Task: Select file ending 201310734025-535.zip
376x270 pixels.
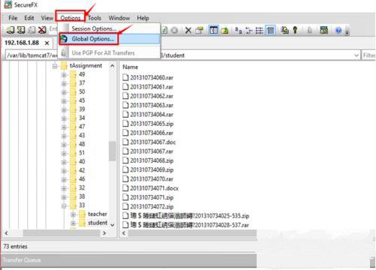Action: (189, 216)
